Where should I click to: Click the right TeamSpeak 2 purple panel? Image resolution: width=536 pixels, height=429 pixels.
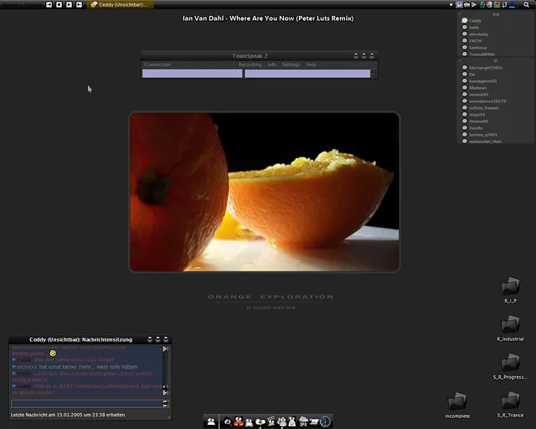(307, 74)
